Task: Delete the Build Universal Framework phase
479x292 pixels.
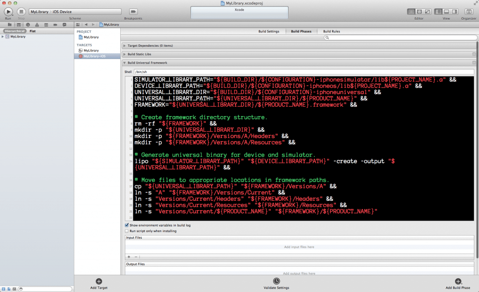Action: tap(474, 63)
